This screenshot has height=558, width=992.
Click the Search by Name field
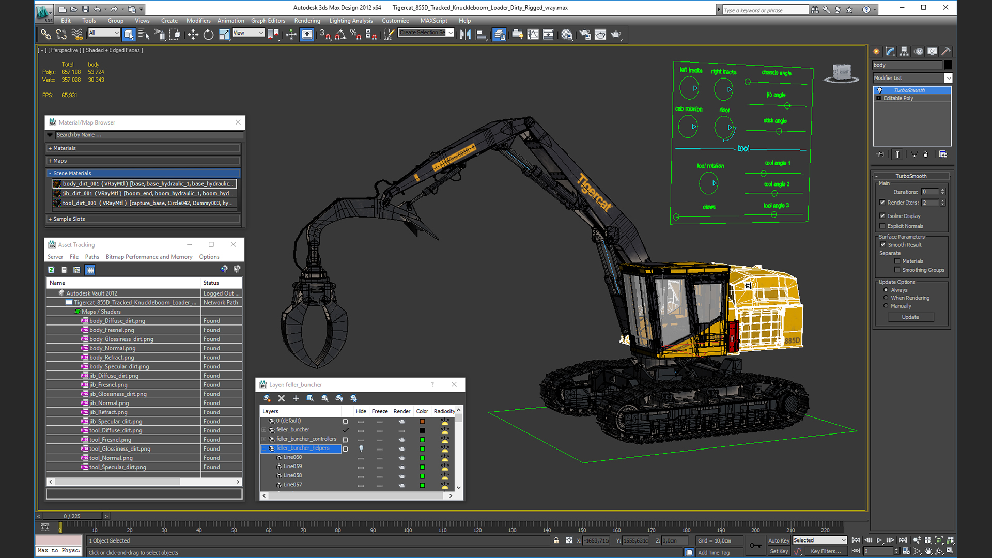tap(149, 135)
